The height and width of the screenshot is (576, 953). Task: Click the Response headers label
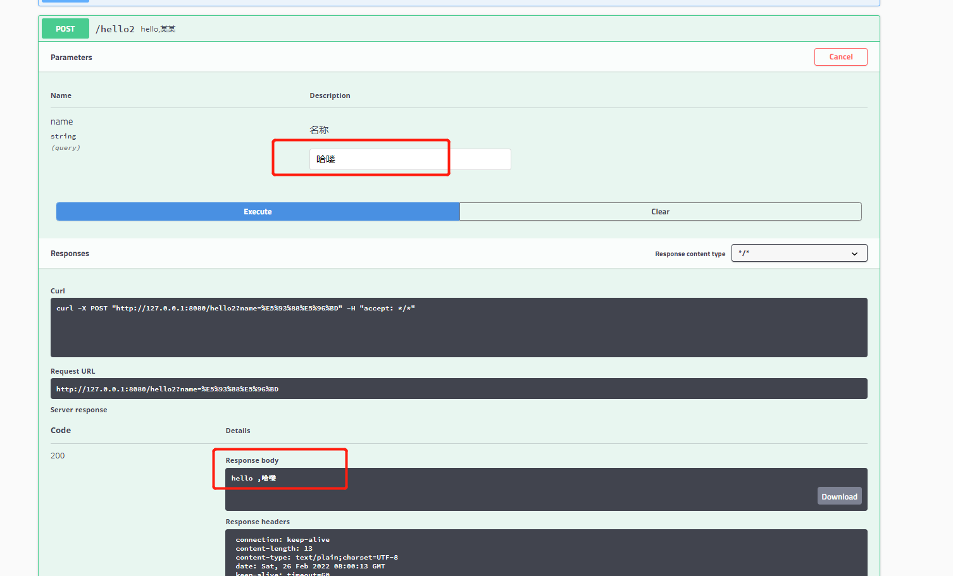click(x=258, y=522)
